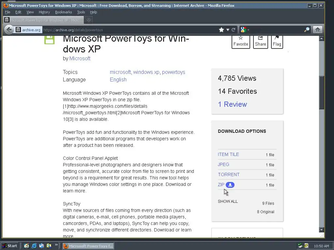This screenshot has height=250, width=334.
Task: Click the 4,785 Views text
Action: coord(237,78)
